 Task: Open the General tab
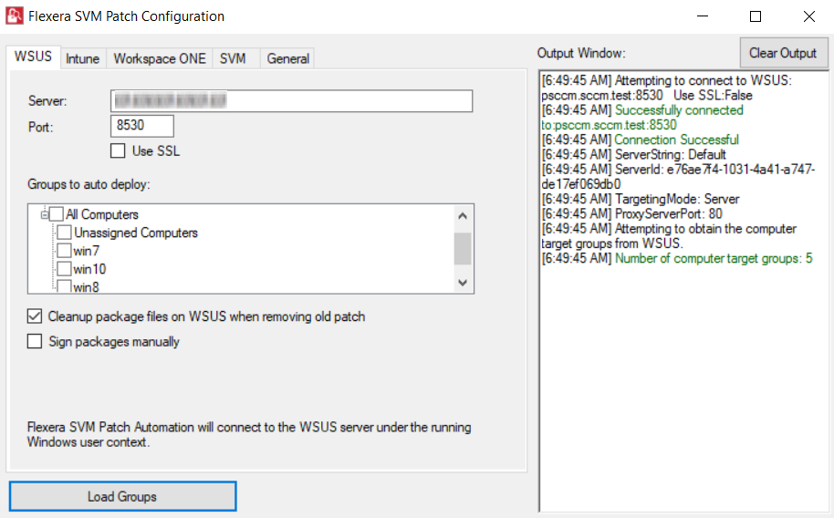[288, 58]
